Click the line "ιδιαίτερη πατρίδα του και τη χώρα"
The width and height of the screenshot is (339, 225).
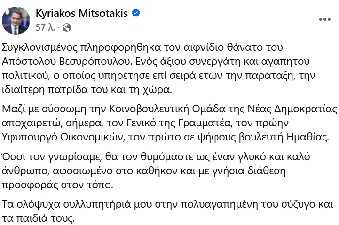click(x=87, y=90)
